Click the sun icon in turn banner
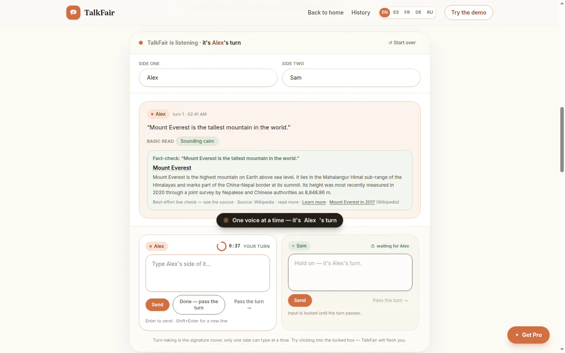The image size is (565, 353). tap(226, 220)
